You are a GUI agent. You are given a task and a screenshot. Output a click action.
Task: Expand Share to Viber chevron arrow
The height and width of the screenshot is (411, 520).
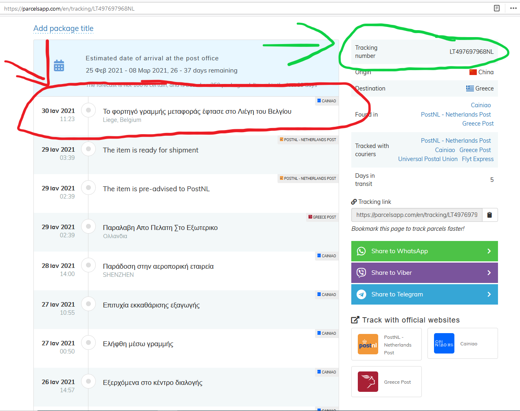(x=489, y=273)
